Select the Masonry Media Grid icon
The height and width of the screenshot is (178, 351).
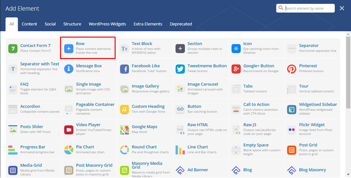(x=124, y=171)
